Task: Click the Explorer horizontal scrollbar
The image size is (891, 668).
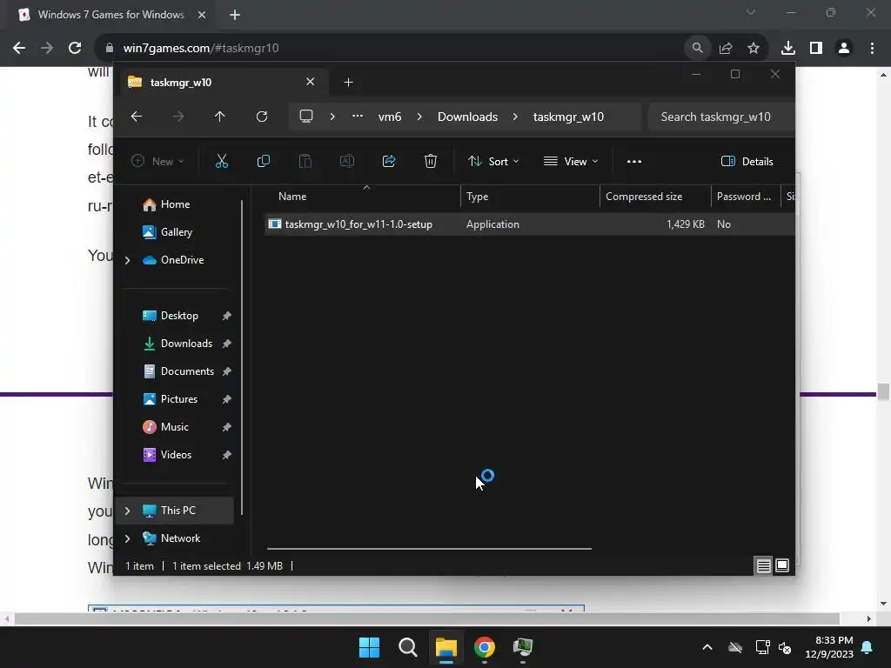Action: [x=429, y=549]
